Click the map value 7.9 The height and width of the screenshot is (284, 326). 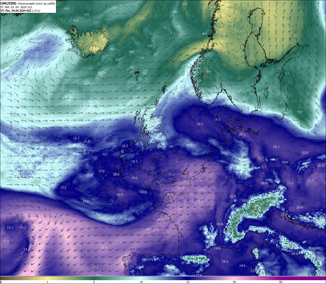coord(144,74)
